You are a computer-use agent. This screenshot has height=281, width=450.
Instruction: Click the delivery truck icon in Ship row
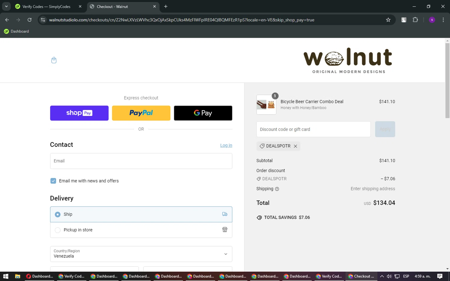pyautogui.click(x=225, y=214)
